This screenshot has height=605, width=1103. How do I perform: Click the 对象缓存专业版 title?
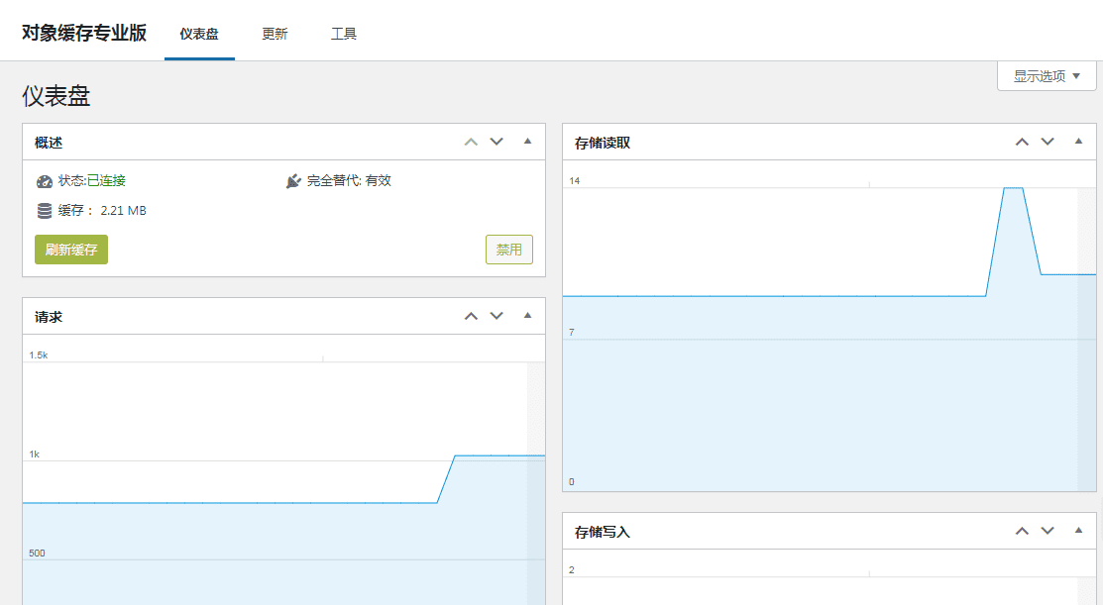(x=83, y=33)
